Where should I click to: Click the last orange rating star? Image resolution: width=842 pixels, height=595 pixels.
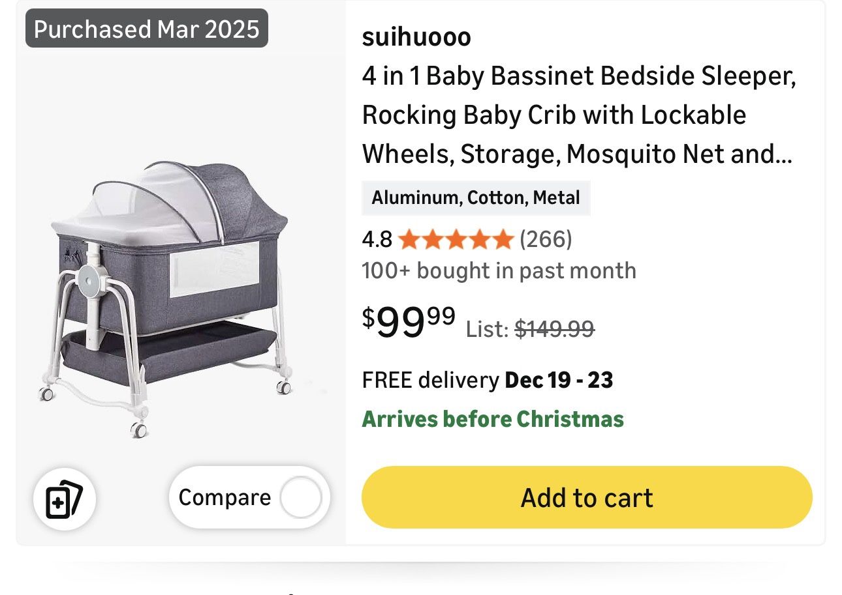[503, 240]
